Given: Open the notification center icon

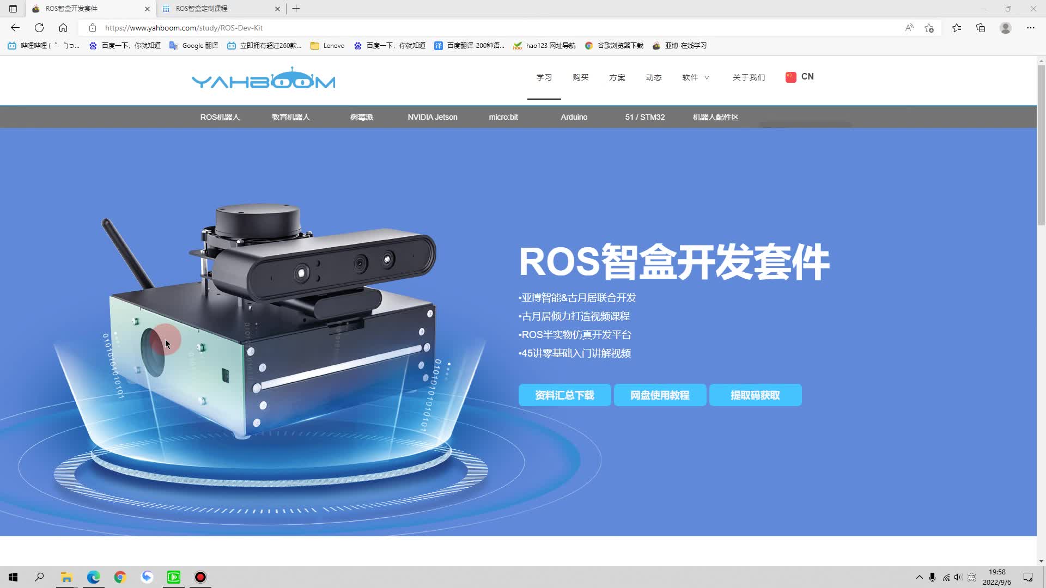Looking at the screenshot, I should click(x=1028, y=577).
